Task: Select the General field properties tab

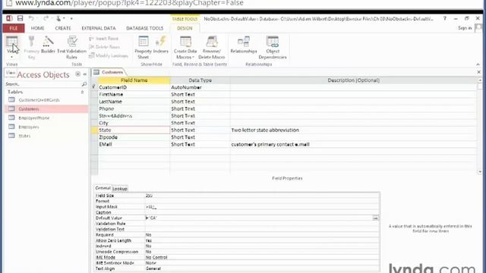Action: point(103,188)
